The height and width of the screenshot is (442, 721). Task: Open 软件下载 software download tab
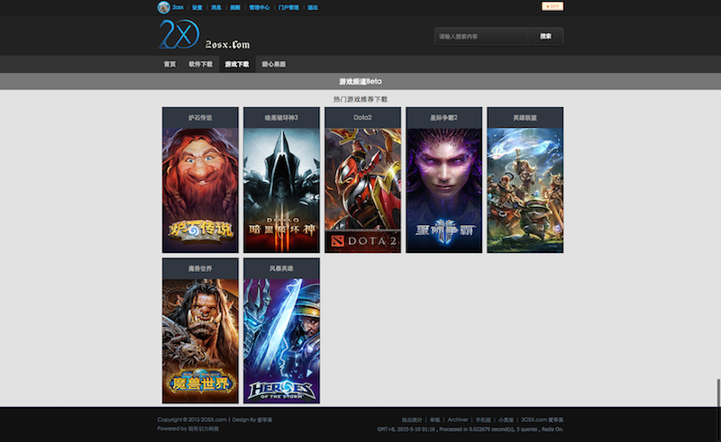tap(200, 64)
